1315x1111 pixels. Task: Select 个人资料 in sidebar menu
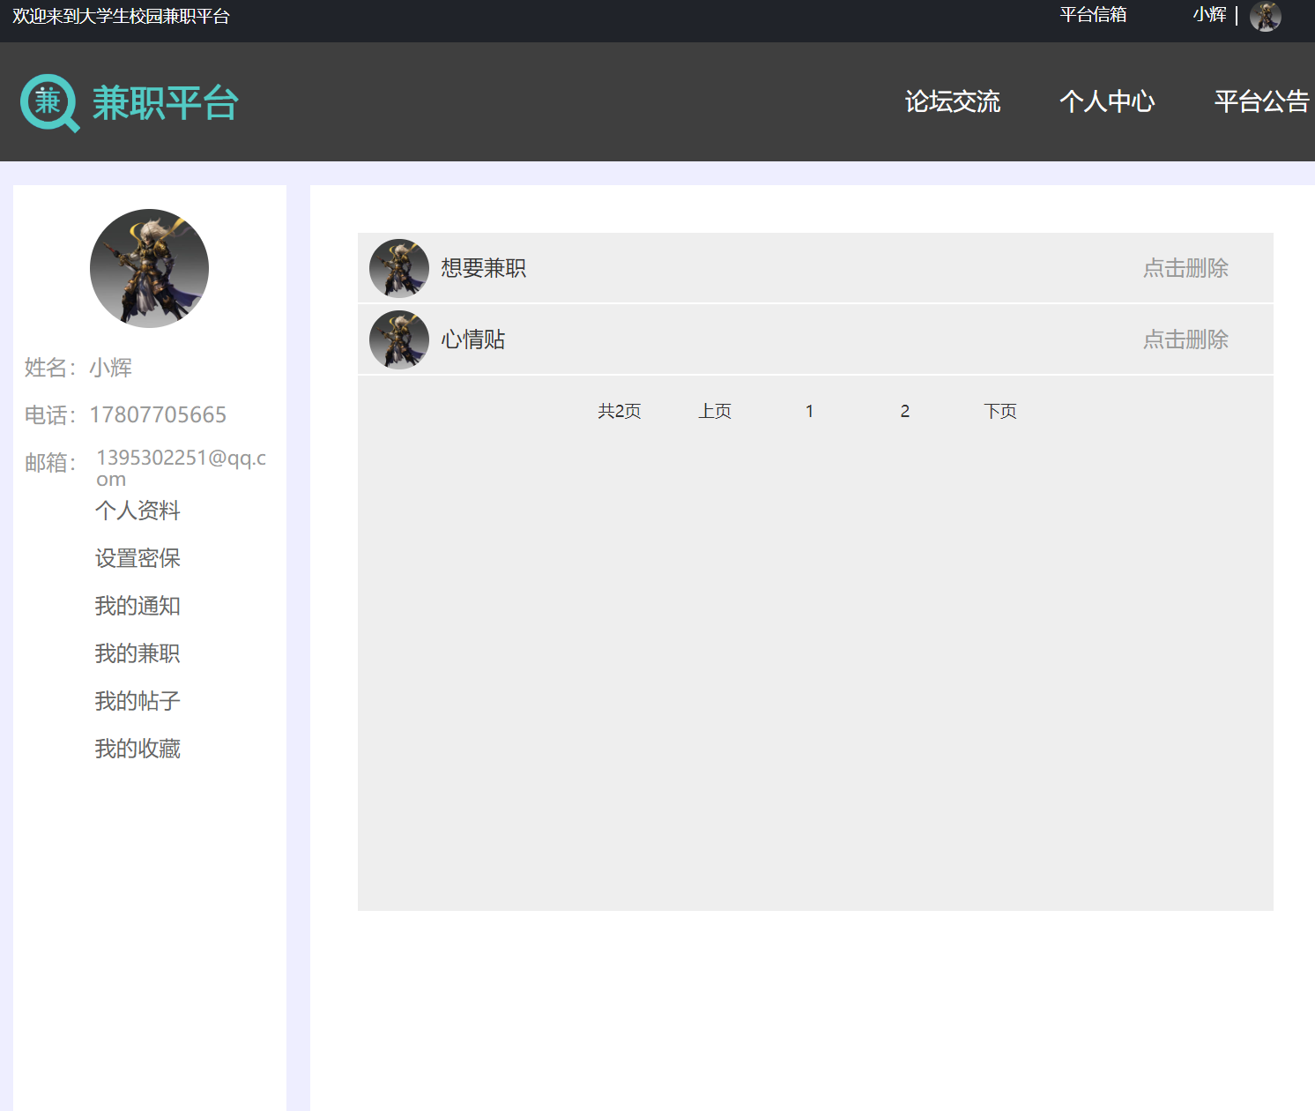(137, 511)
